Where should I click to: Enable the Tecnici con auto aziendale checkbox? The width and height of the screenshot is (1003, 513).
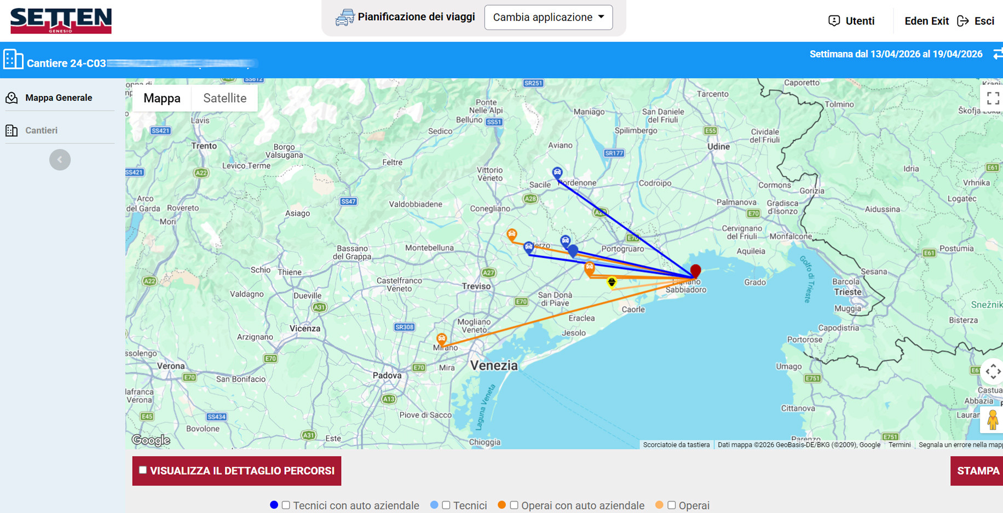pyautogui.click(x=286, y=505)
